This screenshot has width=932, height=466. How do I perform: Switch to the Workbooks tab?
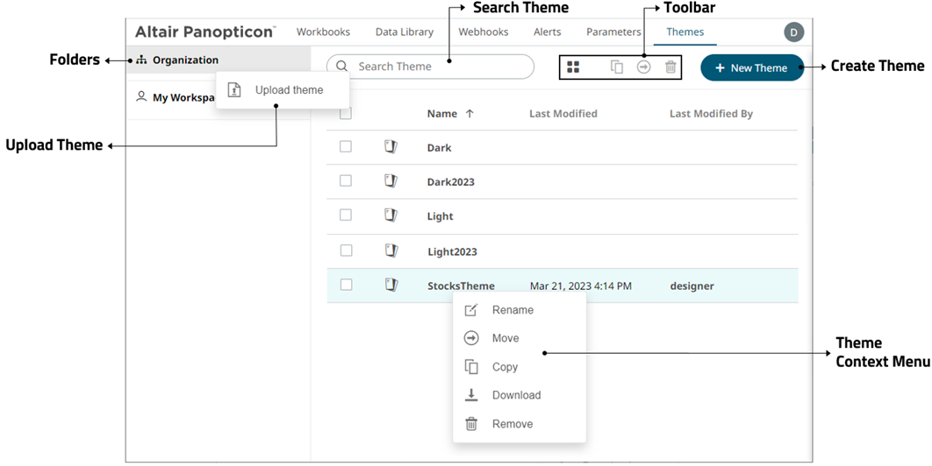323,32
